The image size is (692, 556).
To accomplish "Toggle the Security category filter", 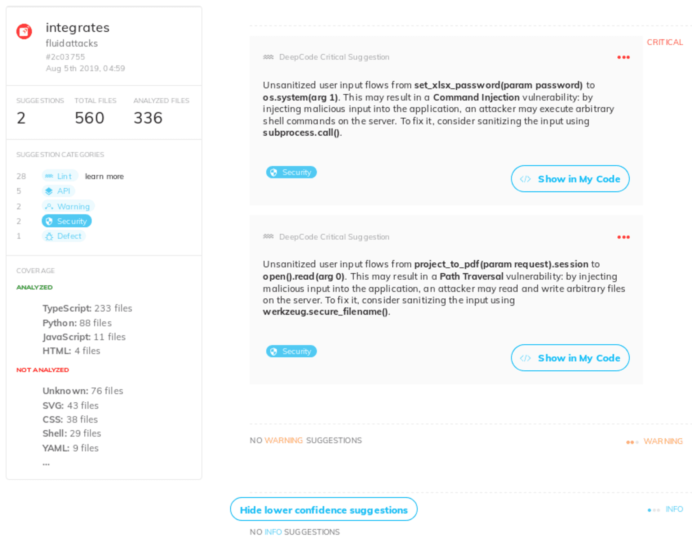I will 67,221.
